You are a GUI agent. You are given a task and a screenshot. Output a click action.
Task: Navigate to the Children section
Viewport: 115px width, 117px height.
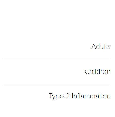click(98, 71)
